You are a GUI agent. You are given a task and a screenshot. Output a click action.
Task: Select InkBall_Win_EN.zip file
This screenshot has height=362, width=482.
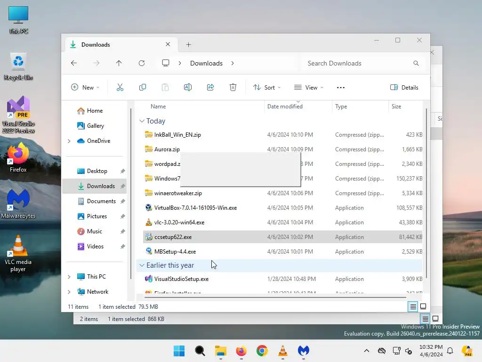(282, 134)
